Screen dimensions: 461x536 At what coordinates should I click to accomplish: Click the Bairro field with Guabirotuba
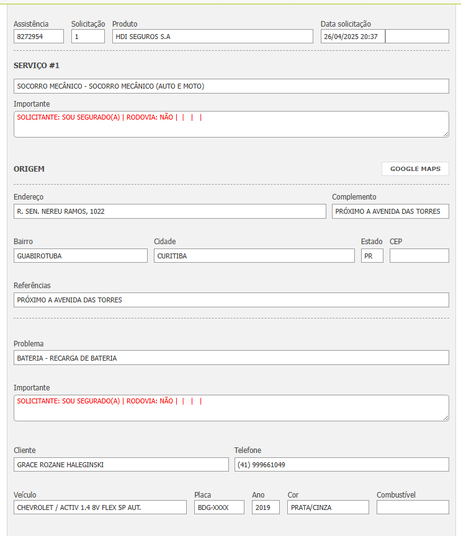81,256
